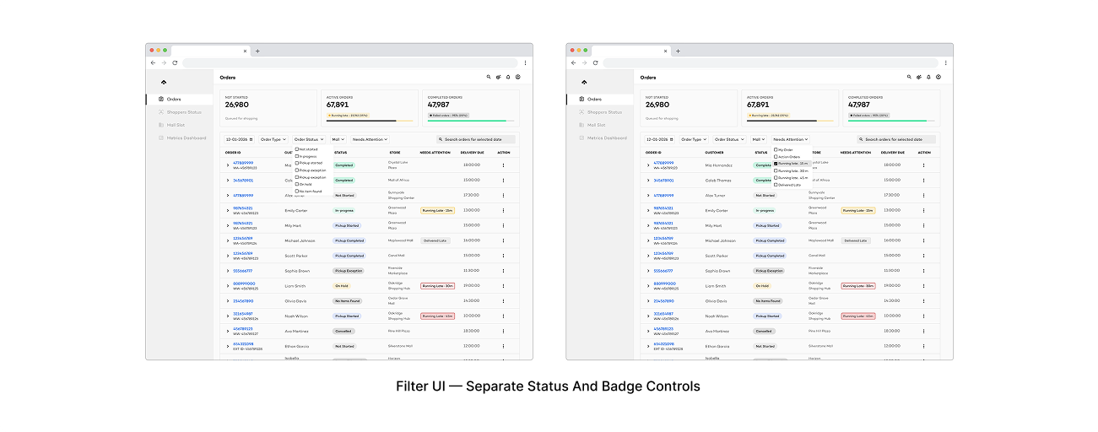Expand order row 345678901 in right mockup
Viewport: 1098px width, 432px height.
[x=648, y=180]
